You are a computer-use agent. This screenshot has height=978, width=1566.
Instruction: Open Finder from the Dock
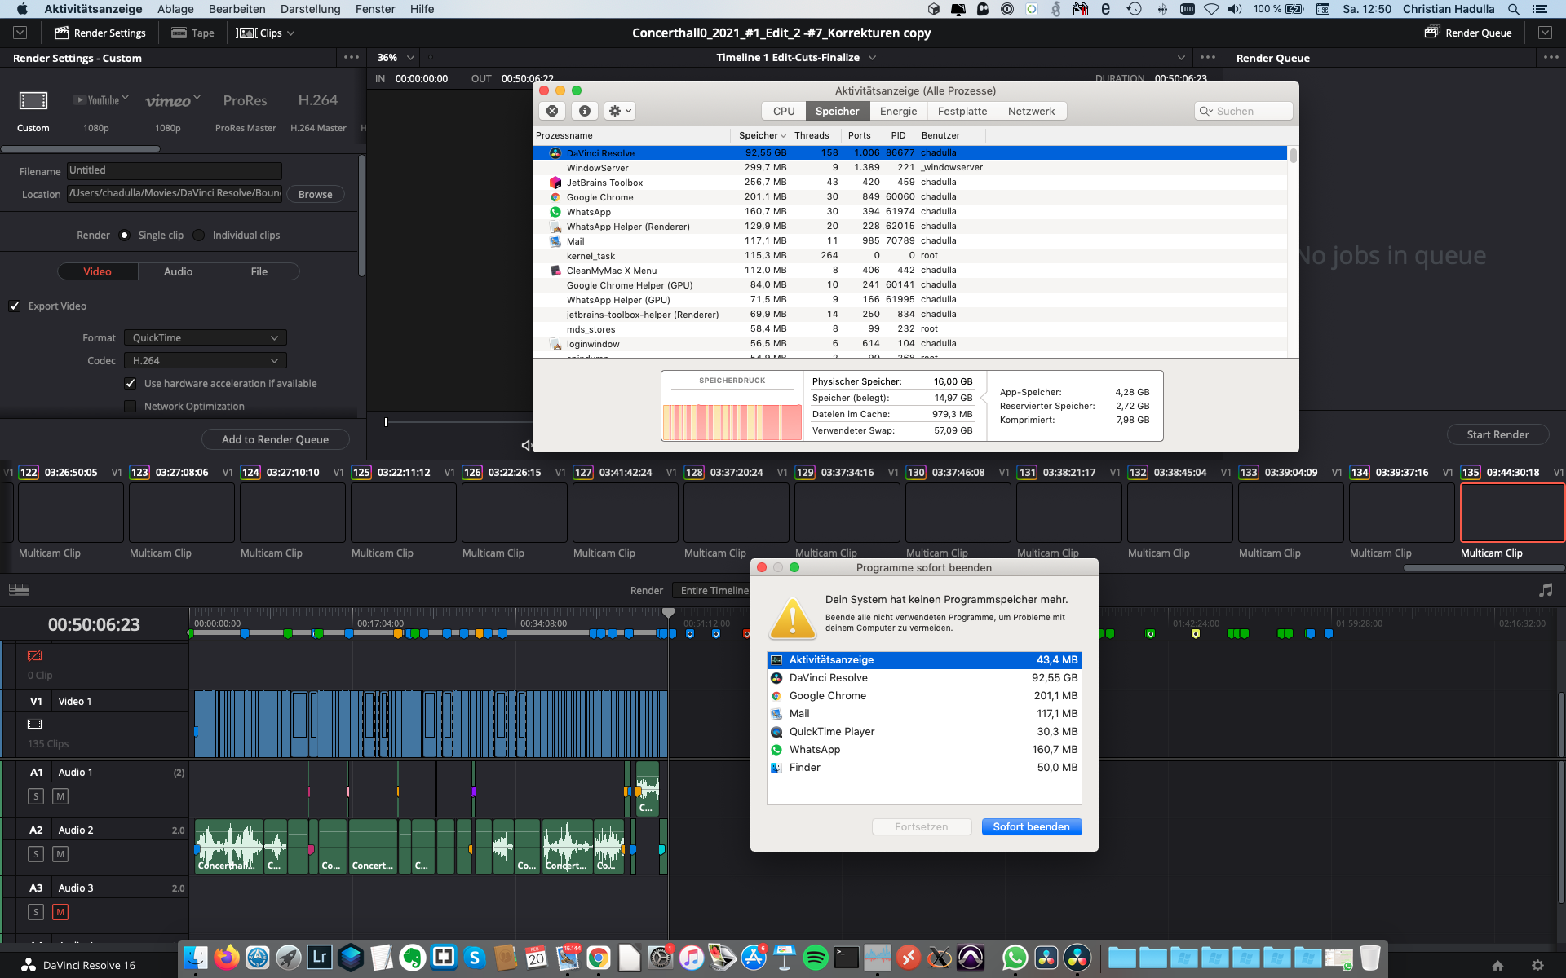pyautogui.click(x=196, y=958)
